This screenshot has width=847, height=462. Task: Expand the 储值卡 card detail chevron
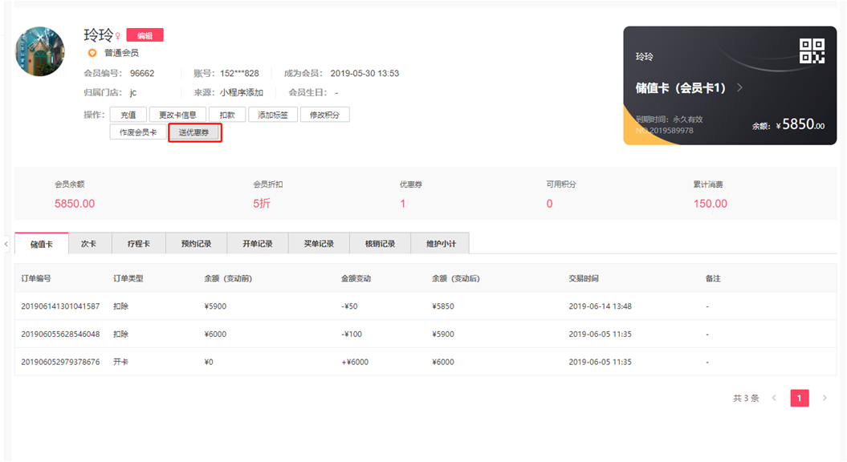point(739,87)
